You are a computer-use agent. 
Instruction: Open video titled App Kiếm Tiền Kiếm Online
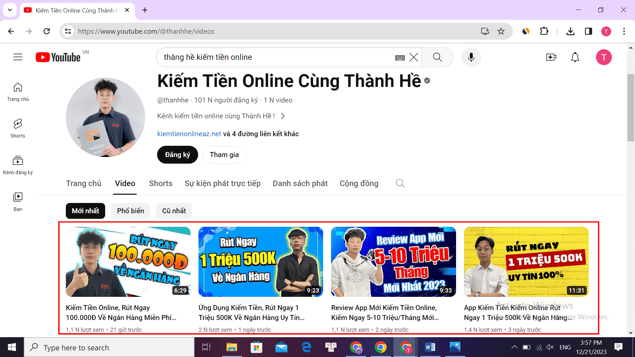click(518, 313)
